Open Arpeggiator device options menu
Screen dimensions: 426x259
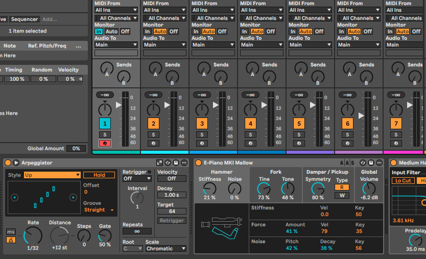tap(184, 163)
